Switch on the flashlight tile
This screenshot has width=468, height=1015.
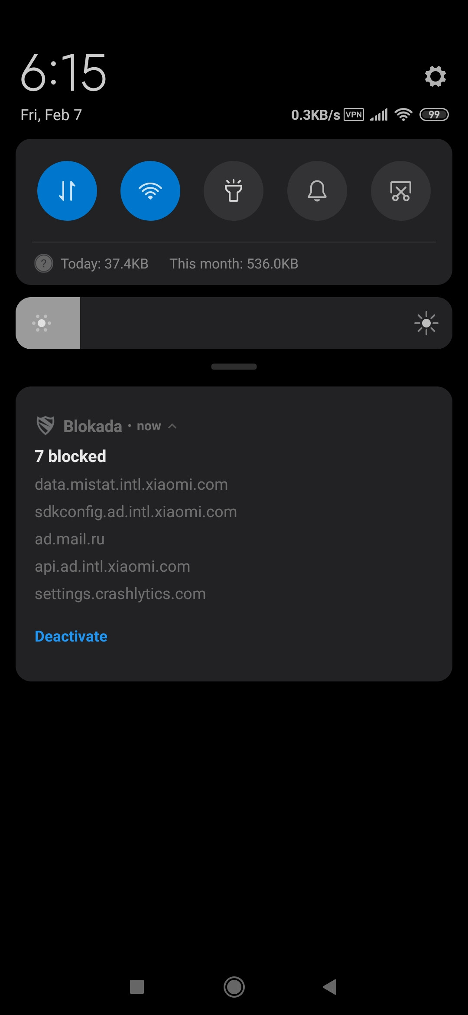click(x=234, y=191)
